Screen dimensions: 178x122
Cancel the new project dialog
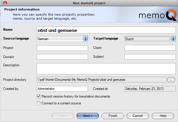pos(138,116)
